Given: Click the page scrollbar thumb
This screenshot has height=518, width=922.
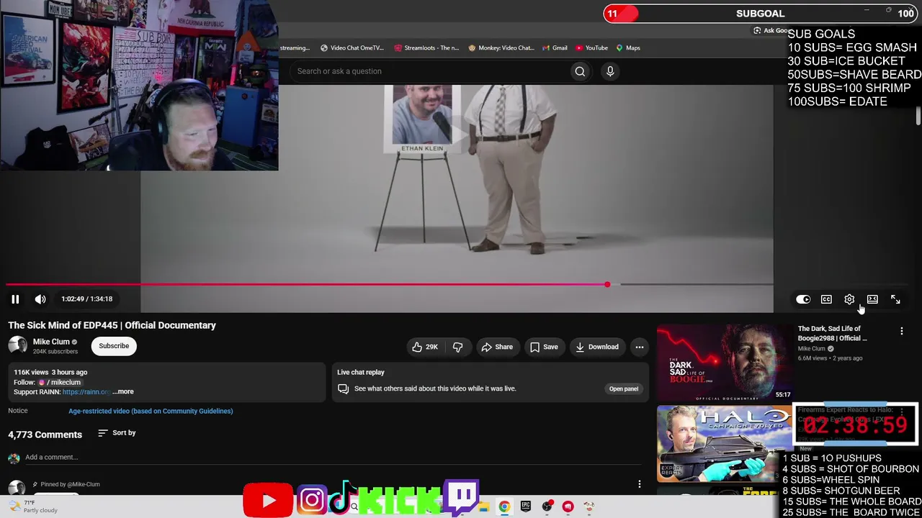Looking at the screenshot, I should [918, 115].
